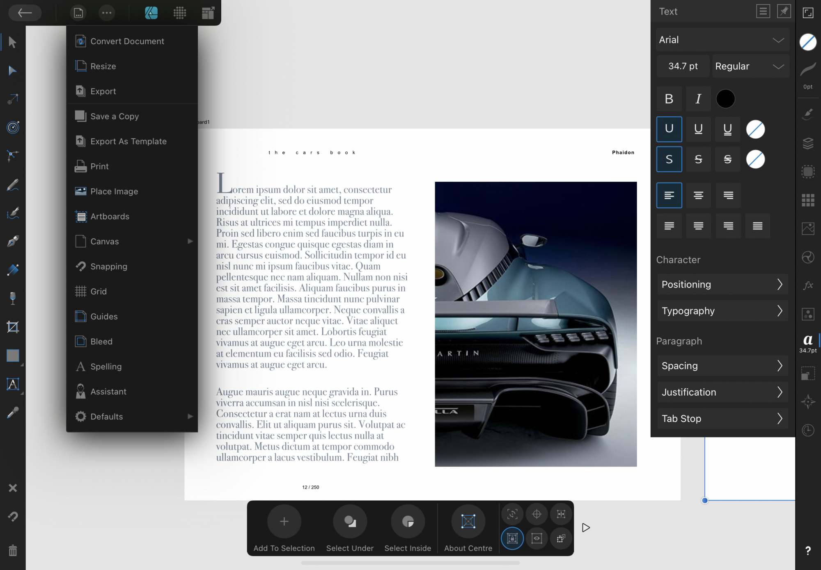Toggle Bold text formatting
This screenshot has width=821, height=570.
coord(669,99)
